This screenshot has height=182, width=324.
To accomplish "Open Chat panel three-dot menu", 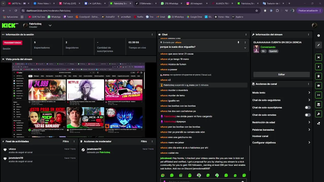I will click(246, 35).
